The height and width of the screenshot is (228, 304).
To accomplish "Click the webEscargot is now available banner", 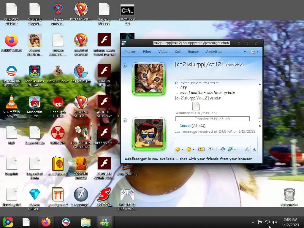I will tap(188, 159).
